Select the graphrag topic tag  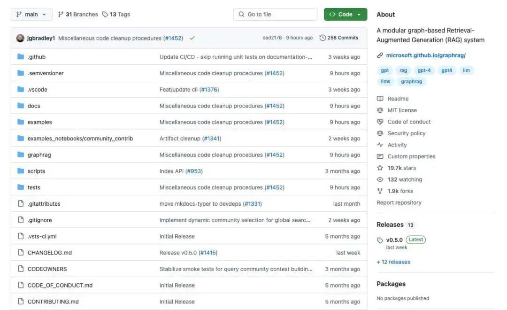(411, 81)
